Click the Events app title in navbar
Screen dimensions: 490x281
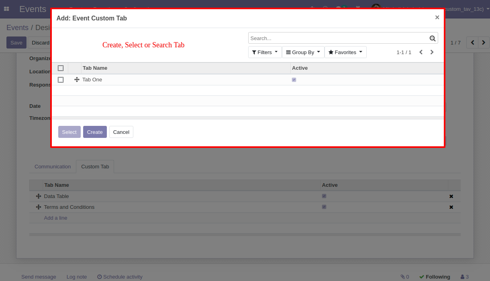click(33, 9)
